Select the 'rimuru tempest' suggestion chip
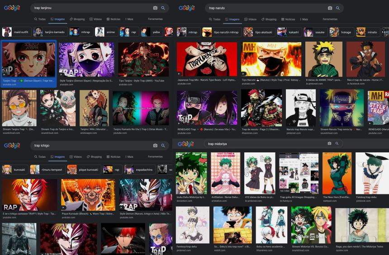 point(47,170)
